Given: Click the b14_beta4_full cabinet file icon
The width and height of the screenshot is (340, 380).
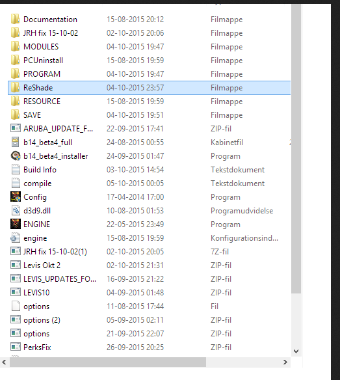Looking at the screenshot, I should click(x=15, y=142).
